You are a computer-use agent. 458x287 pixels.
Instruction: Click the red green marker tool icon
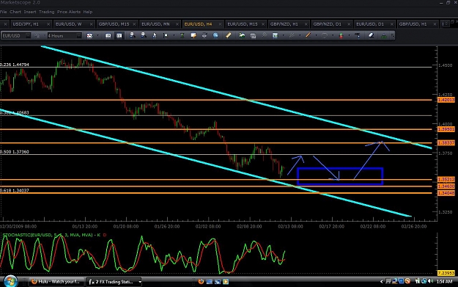[341, 35]
